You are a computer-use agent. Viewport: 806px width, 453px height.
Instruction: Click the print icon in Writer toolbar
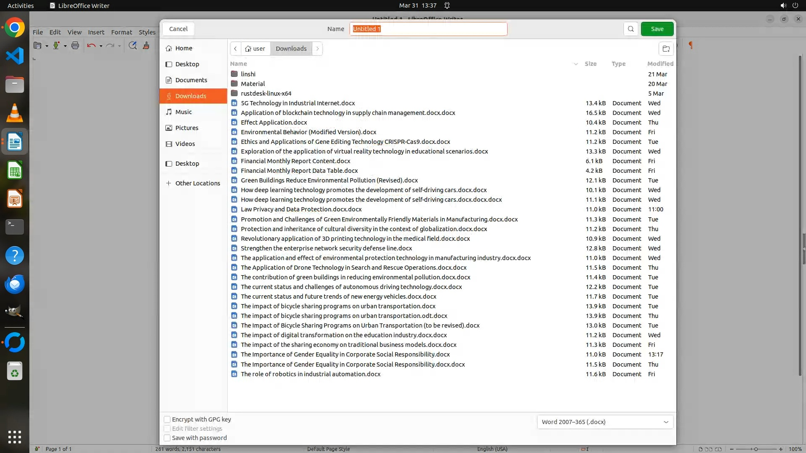(x=75, y=46)
